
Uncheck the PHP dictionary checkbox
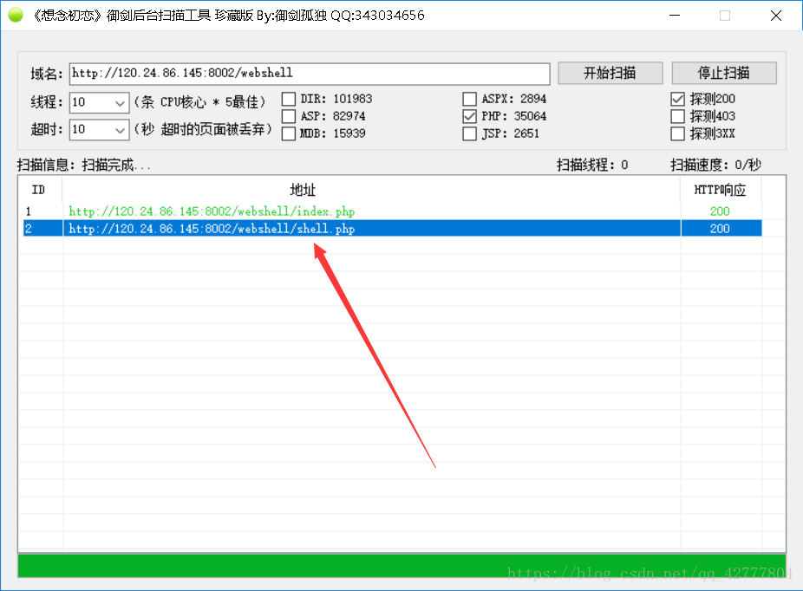(470, 116)
